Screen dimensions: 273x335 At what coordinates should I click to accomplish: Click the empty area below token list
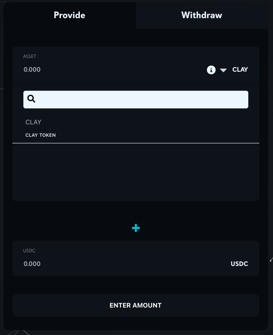(x=135, y=173)
